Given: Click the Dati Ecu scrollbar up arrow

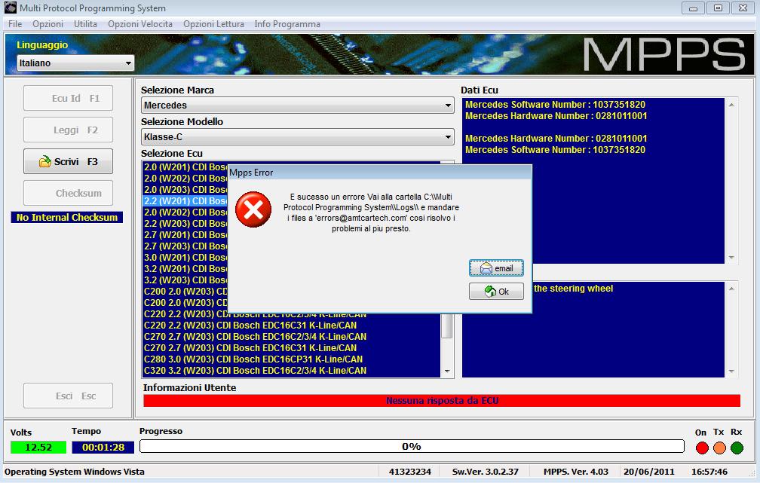Looking at the screenshot, I should tap(731, 105).
